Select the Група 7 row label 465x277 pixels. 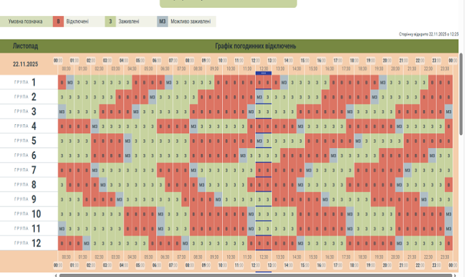click(x=25, y=170)
